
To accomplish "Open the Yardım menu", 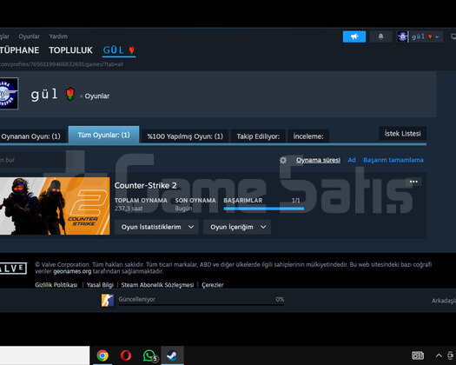I will pyautogui.click(x=58, y=36).
